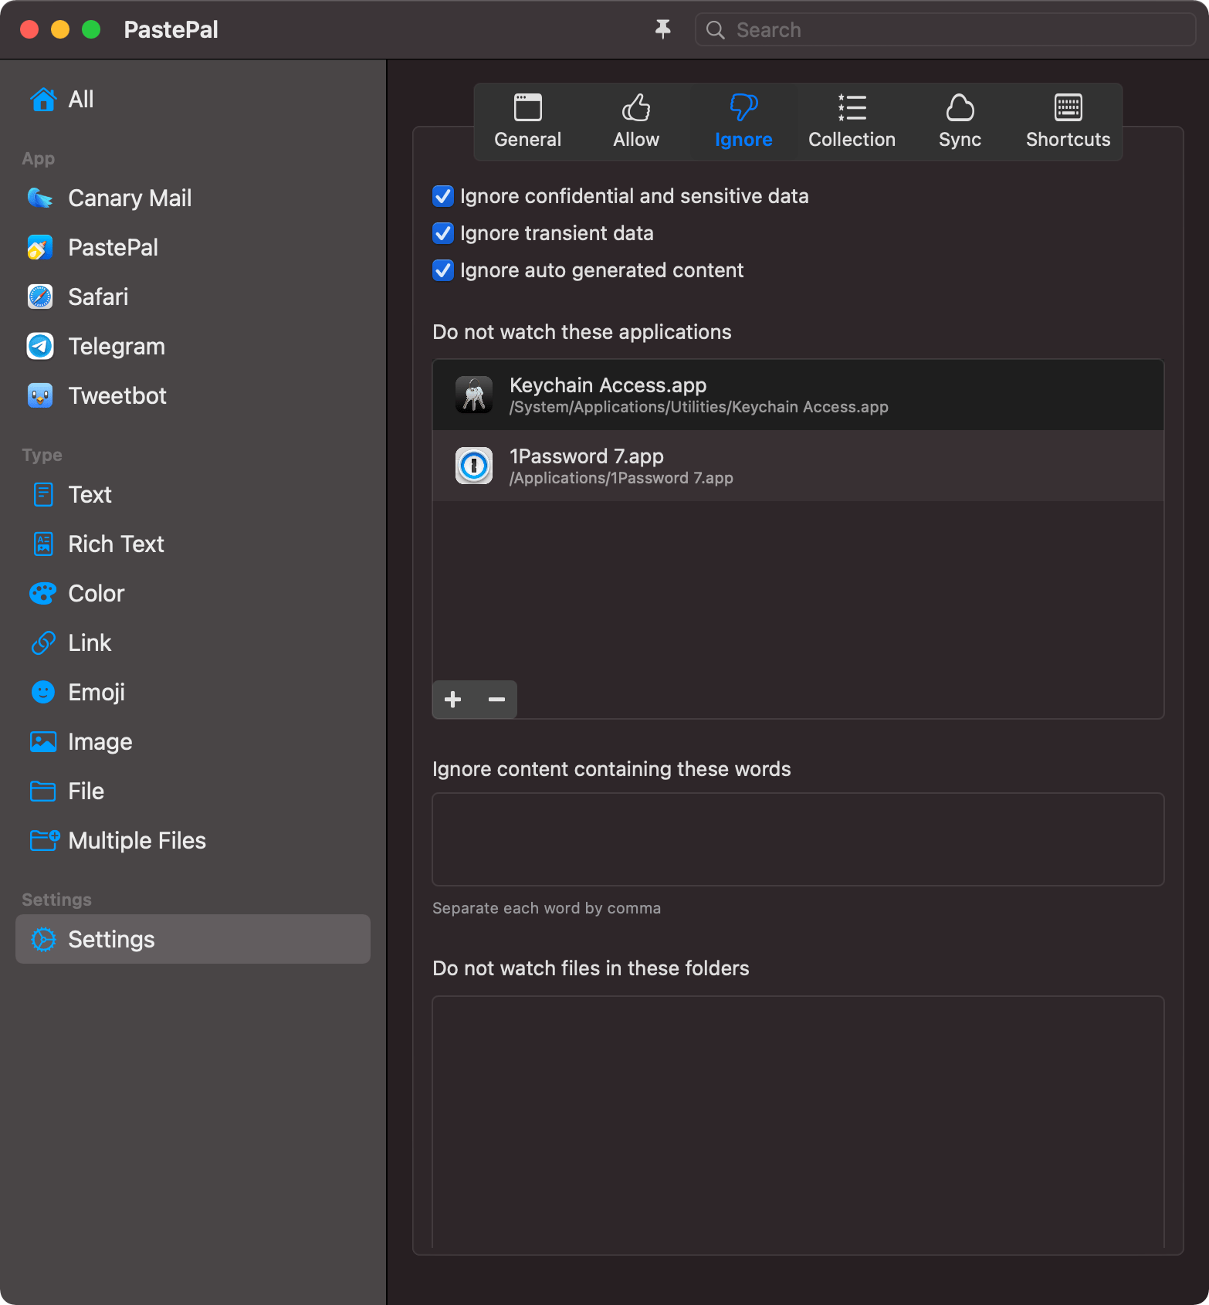Image resolution: width=1209 pixels, height=1305 pixels.
Task: Select the All home icon
Action: click(x=43, y=99)
